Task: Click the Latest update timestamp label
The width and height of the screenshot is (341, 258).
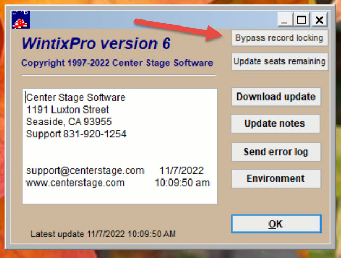Action: click(x=103, y=234)
